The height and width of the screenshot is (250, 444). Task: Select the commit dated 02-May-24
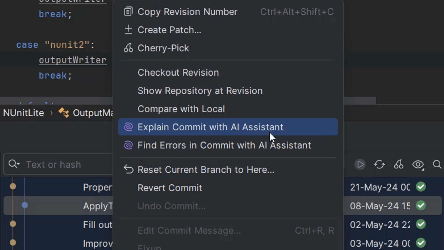[379, 224]
